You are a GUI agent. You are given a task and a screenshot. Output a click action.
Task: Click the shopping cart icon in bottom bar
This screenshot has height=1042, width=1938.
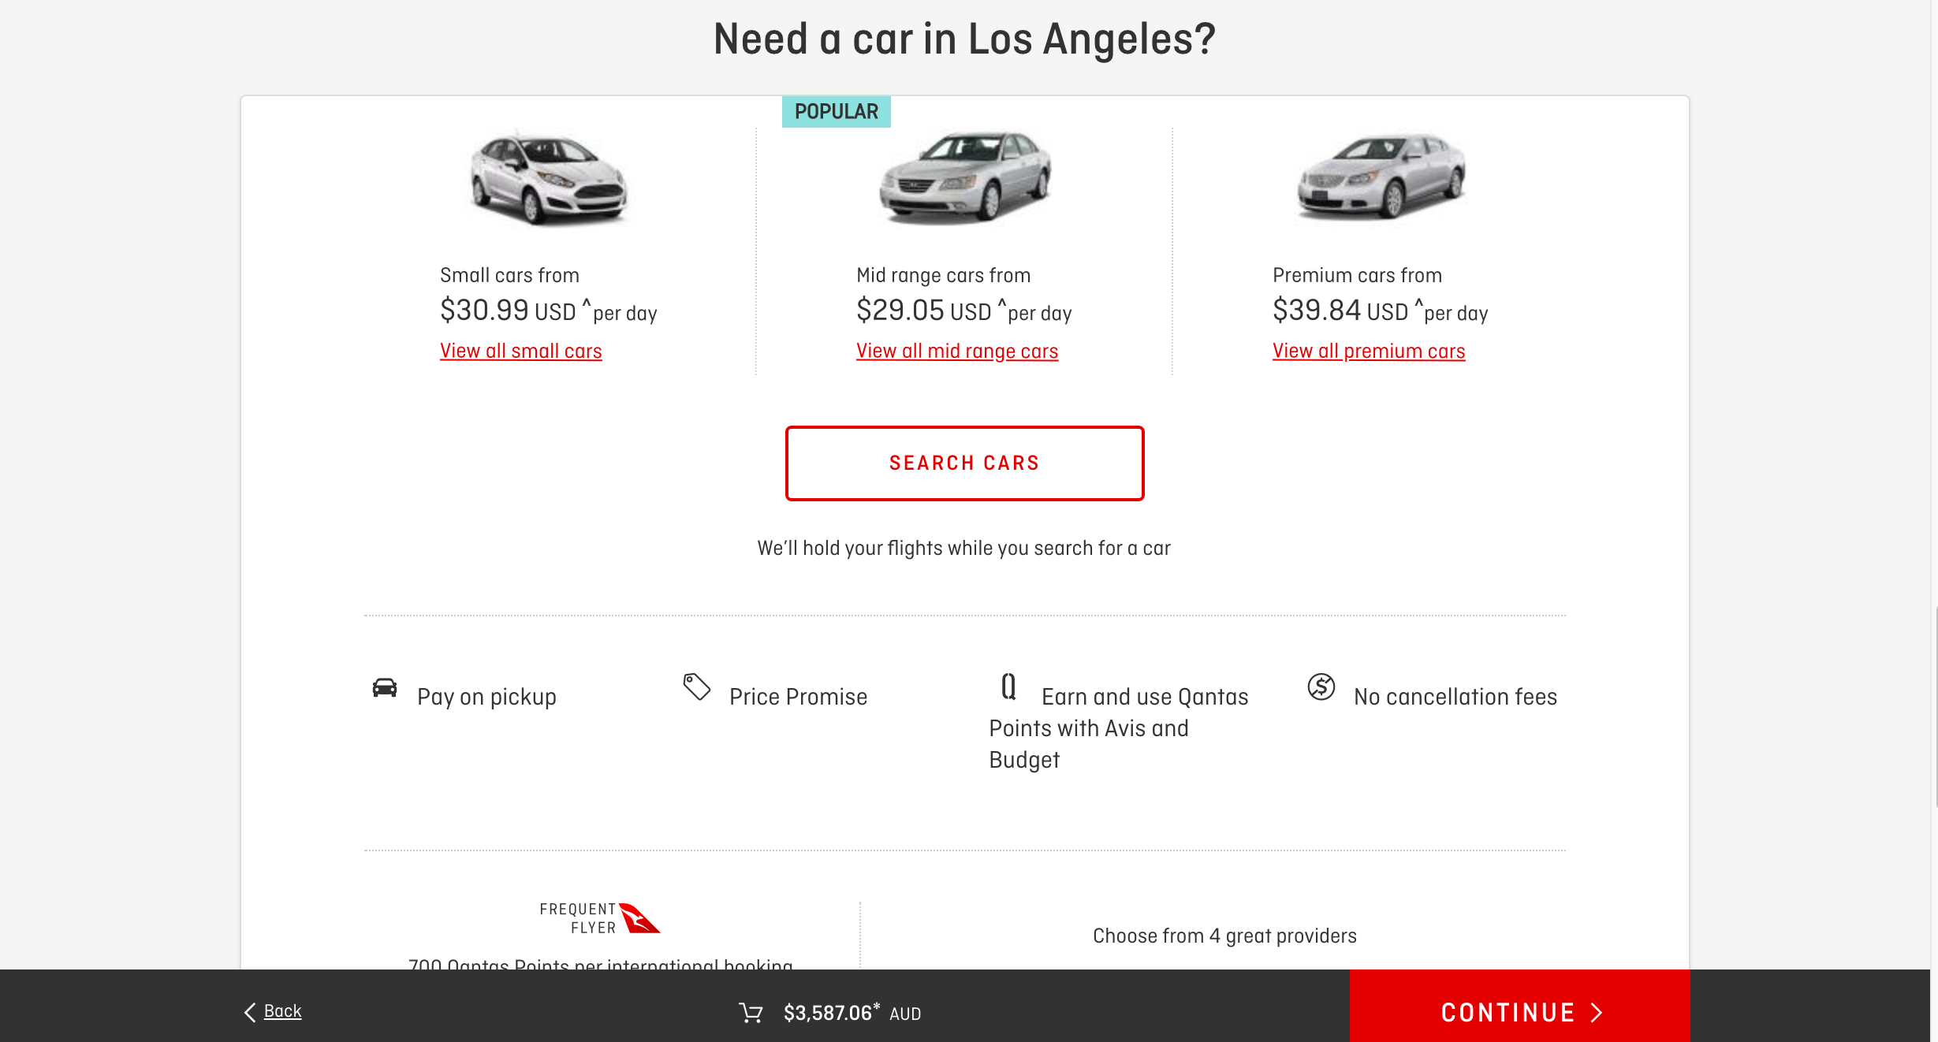click(x=751, y=1013)
